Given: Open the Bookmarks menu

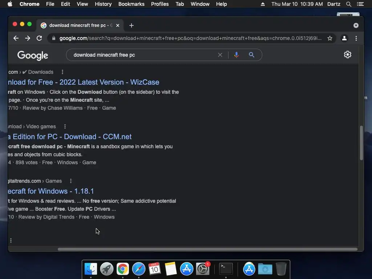Looking at the screenshot, I should 131,4.
